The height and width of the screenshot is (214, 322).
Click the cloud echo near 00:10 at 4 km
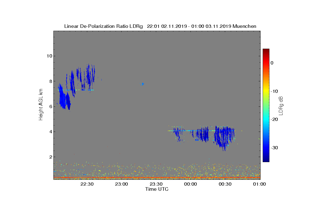click(x=202, y=135)
